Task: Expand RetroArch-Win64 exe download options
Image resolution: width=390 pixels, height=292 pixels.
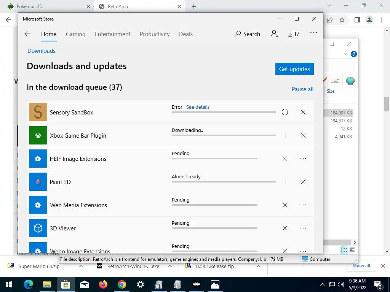Action: pos(170,266)
